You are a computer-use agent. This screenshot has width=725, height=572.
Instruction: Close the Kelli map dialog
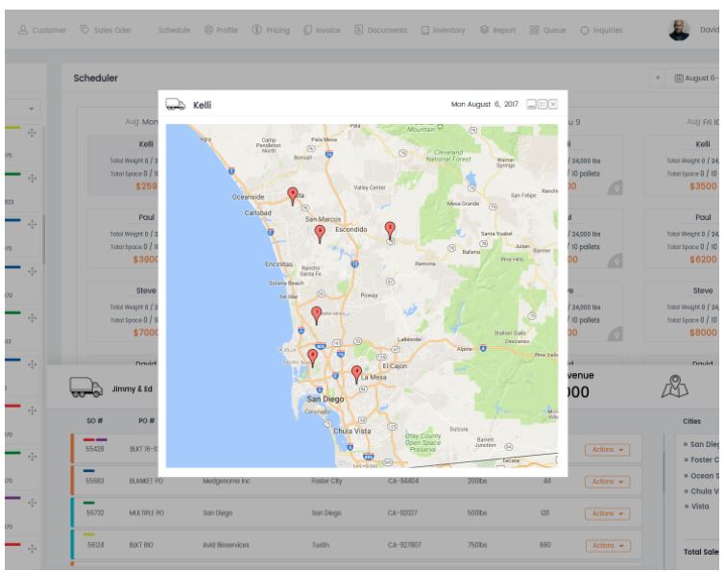pyautogui.click(x=553, y=104)
